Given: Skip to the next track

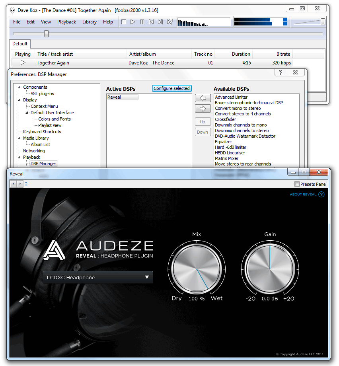Looking at the screenshot, I should (x=160, y=22).
